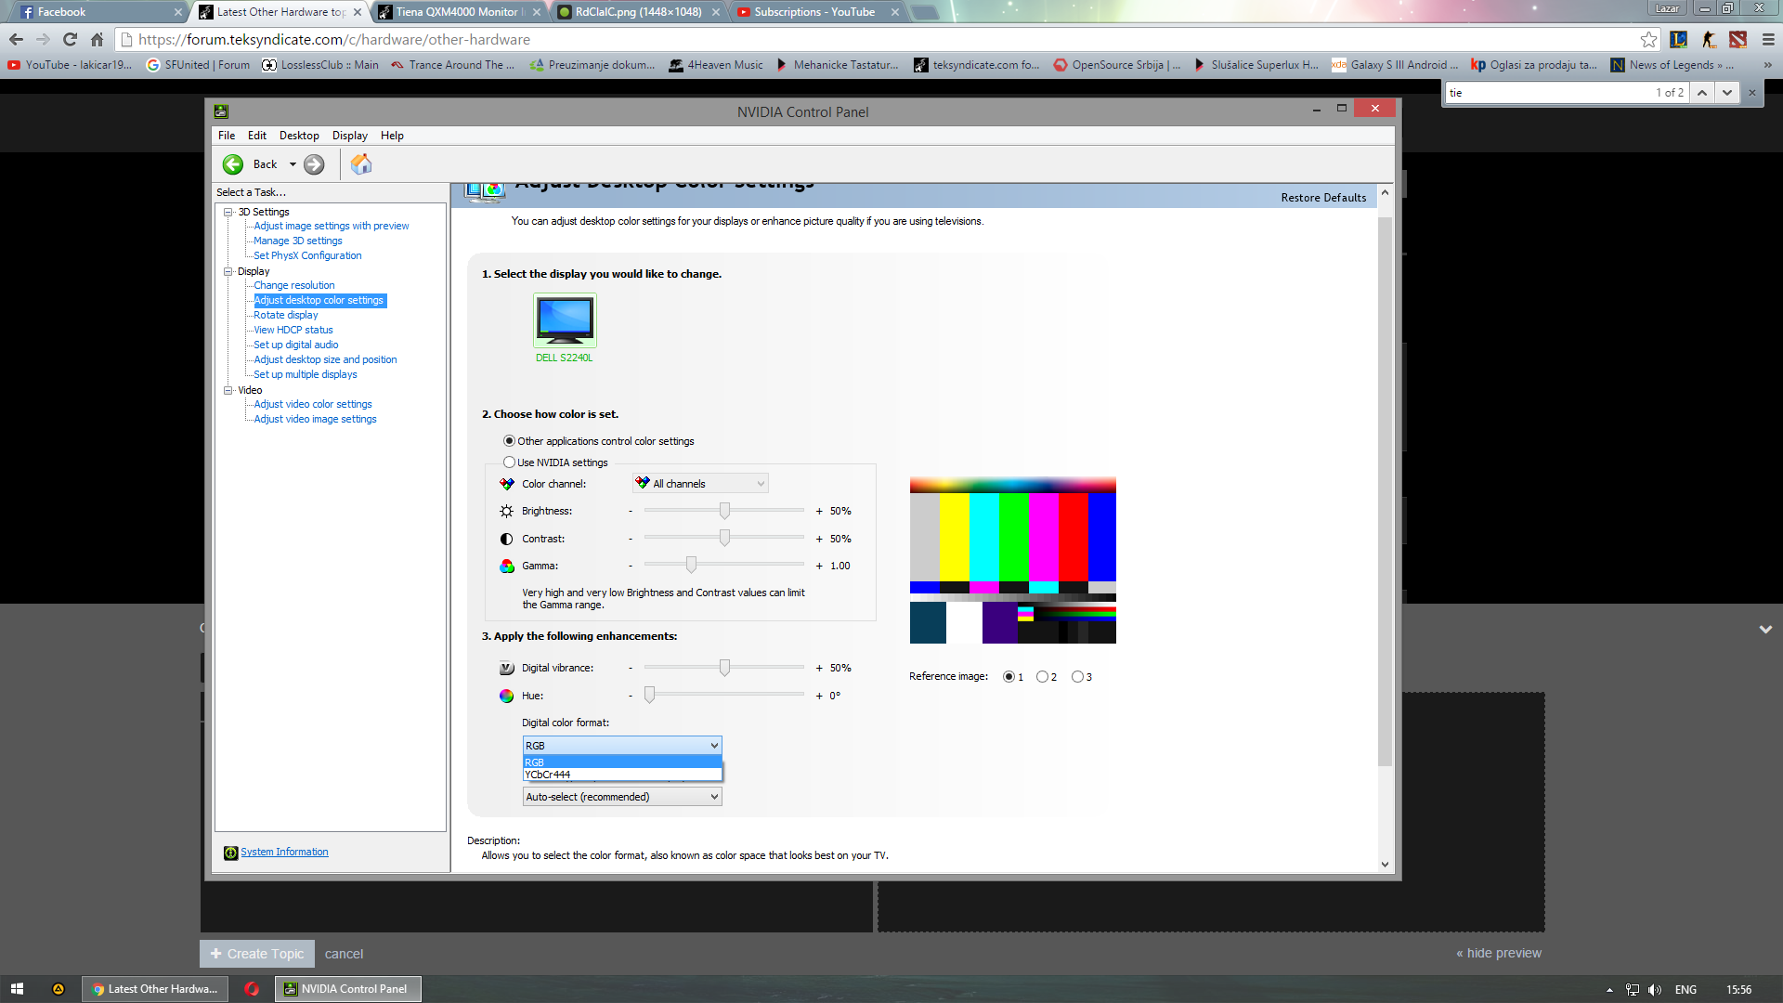The height and width of the screenshot is (1003, 1783).
Task: Click the 'hide preview' link
Action: pos(1499,953)
